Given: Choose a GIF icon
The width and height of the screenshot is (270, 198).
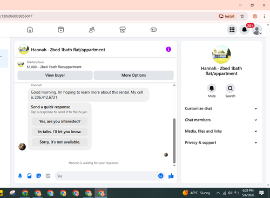Looking at the screenshot, I should pyautogui.click(x=48, y=176).
